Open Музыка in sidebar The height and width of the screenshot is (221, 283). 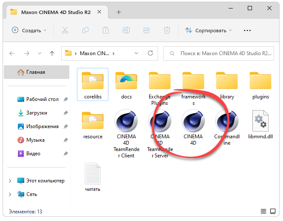coord(35,140)
